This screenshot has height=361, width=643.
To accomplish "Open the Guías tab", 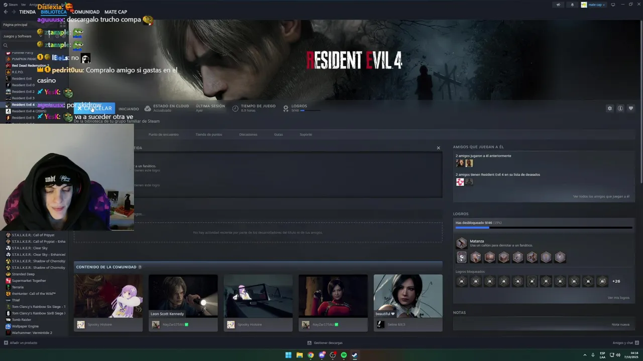I will click(x=278, y=134).
